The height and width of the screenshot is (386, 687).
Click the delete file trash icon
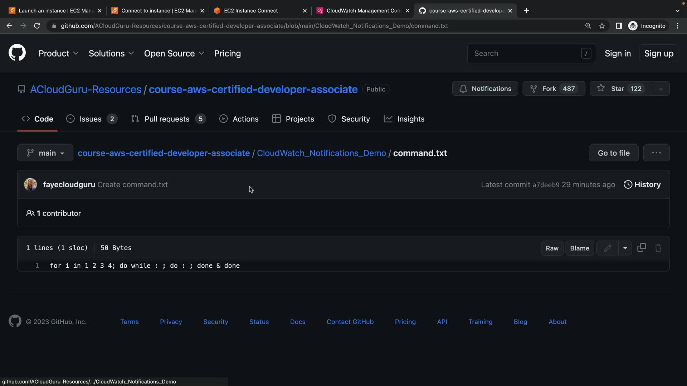point(658,248)
